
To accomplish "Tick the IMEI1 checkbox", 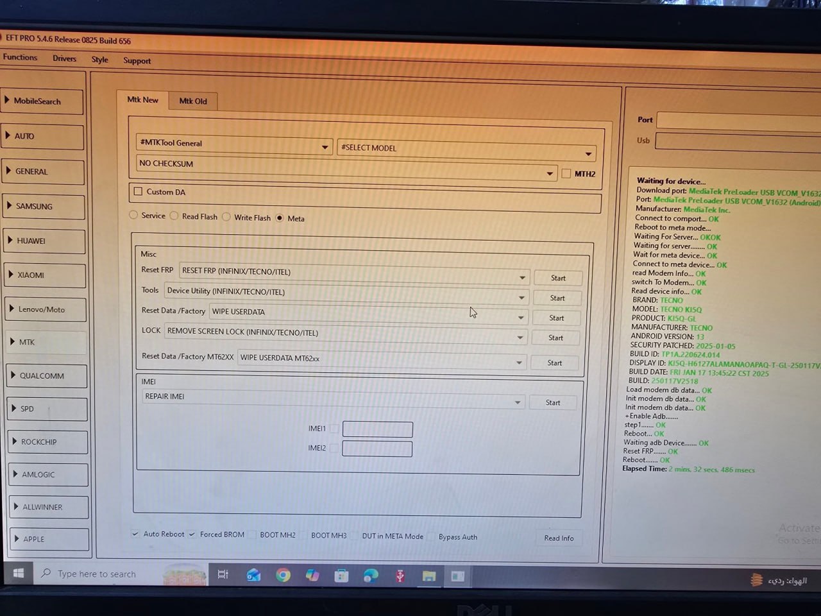I will [x=334, y=429].
